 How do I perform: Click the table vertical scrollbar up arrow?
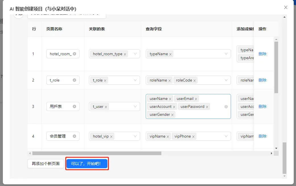[x=276, y=40]
